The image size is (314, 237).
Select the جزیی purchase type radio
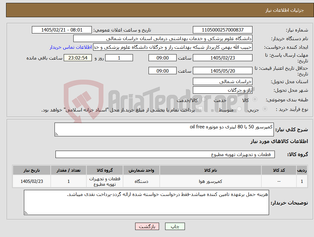[265, 109]
